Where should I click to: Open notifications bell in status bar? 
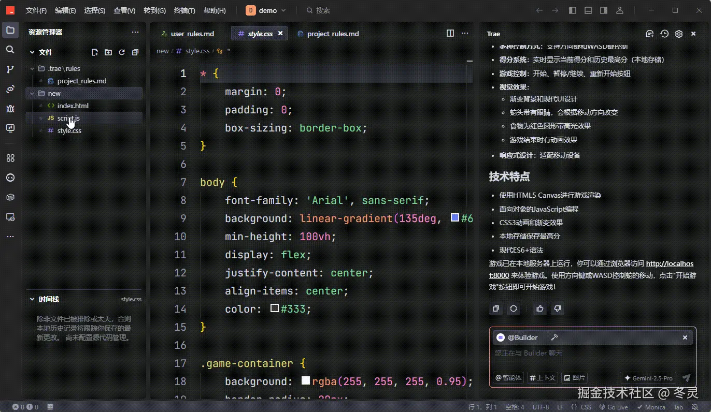(695, 407)
